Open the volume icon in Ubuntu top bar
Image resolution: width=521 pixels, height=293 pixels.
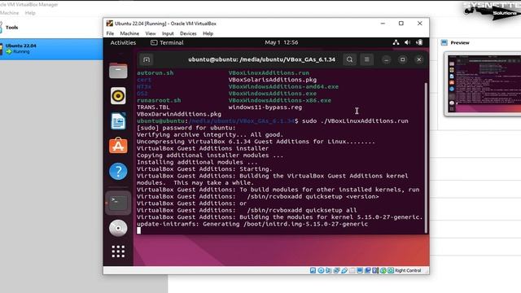pos(408,42)
